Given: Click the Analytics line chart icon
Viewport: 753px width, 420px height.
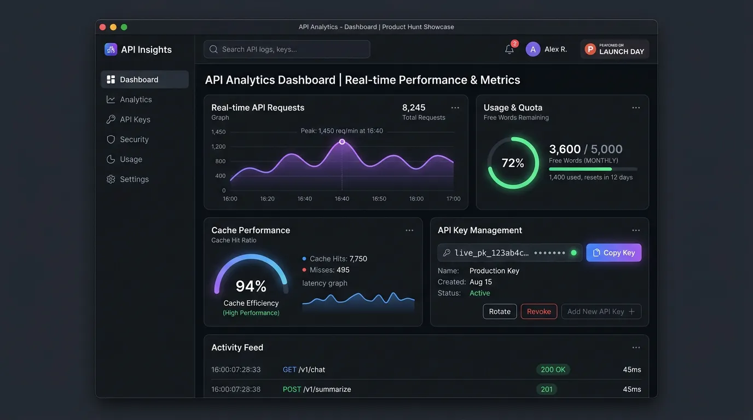Looking at the screenshot, I should tap(111, 100).
